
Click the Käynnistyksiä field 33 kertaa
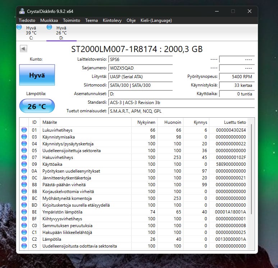237,85
